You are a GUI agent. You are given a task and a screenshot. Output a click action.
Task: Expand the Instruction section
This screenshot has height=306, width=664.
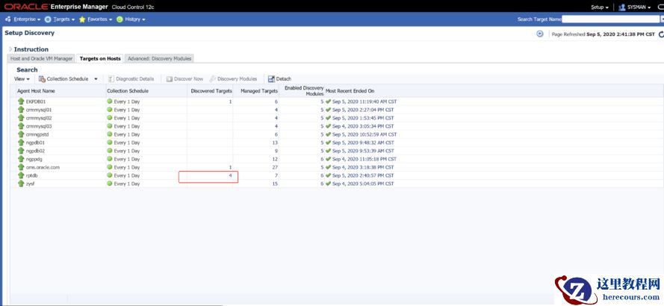tap(10, 49)
